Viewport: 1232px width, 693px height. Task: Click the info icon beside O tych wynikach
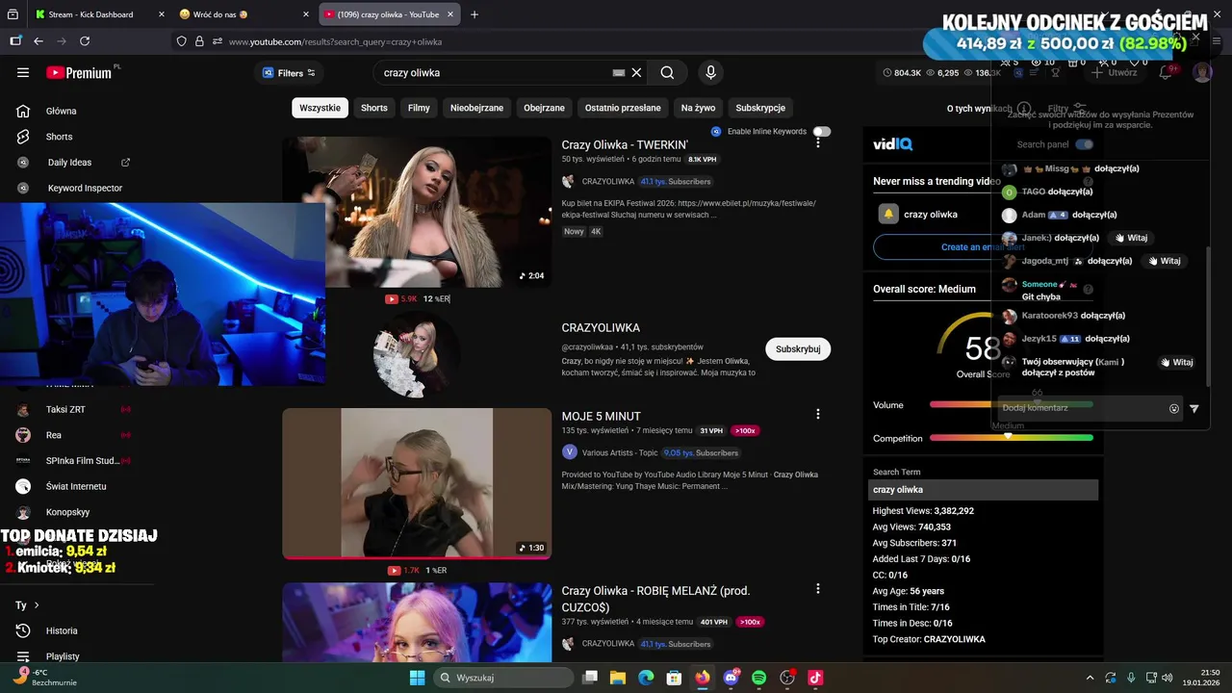[1024, 109]
